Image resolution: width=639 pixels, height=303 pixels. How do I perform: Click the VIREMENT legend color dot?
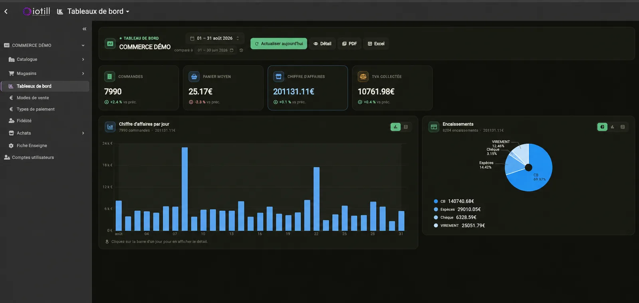tap(436, 226)
